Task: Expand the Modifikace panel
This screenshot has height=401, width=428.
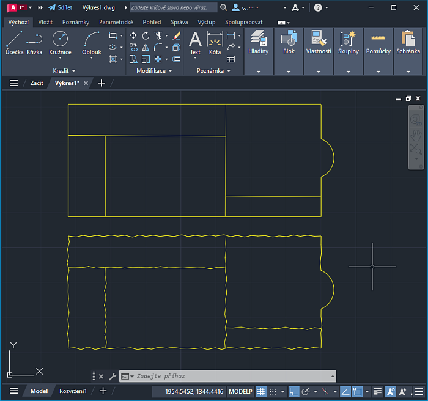Action: click(154, 71)
